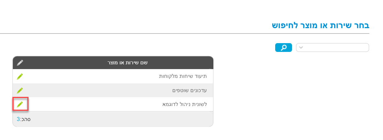Image resolution: width=383 pixels, height=140 pixels.
Task: Expand the service search dropdown arrow
Action: 301,48
